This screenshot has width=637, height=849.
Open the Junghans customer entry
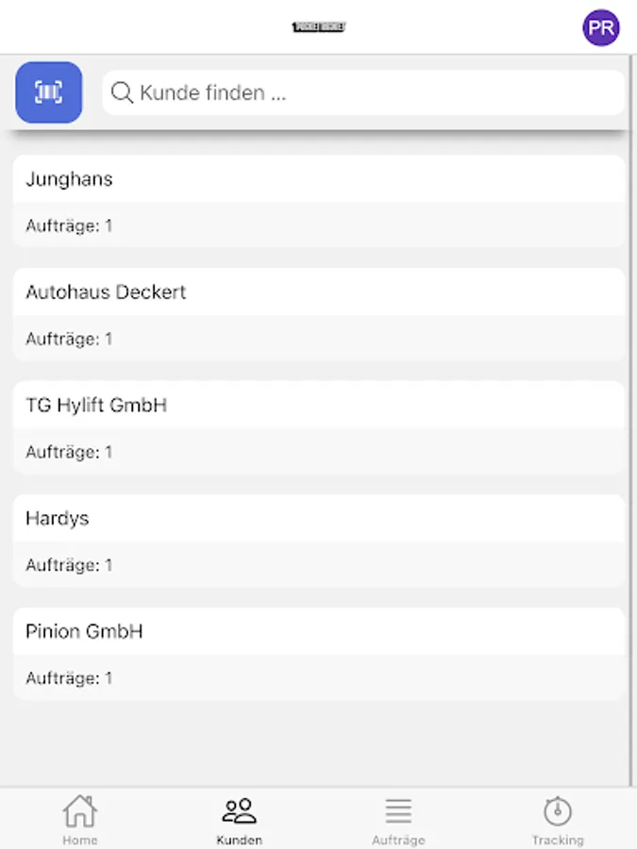coord(319,201)
